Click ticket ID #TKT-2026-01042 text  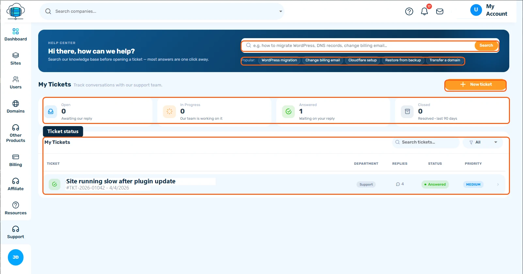tap(86, 188)
